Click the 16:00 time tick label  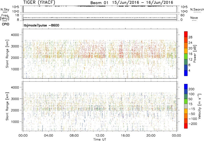click(x=125, y=136)
